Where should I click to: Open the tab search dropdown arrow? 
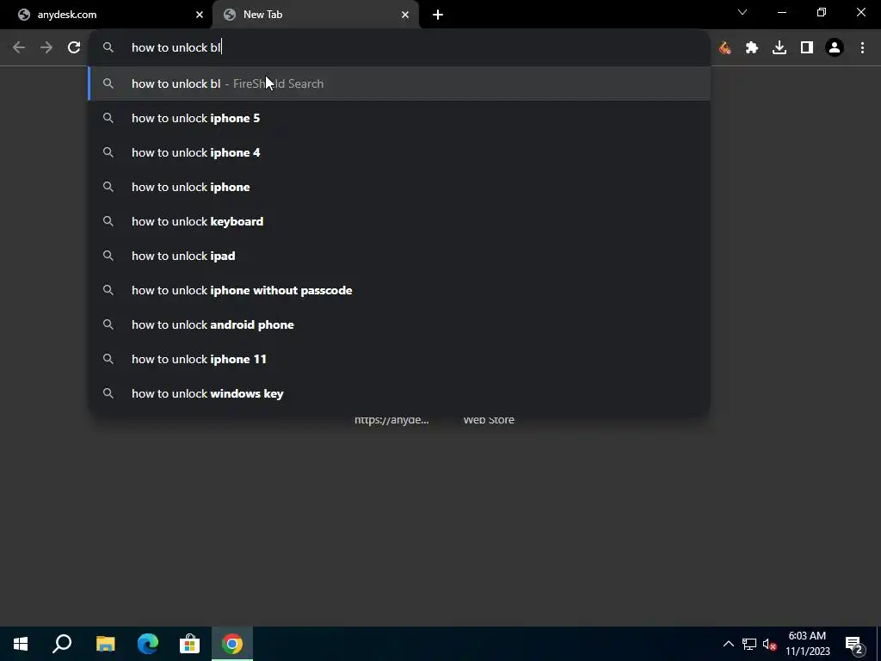coord(742,12)
